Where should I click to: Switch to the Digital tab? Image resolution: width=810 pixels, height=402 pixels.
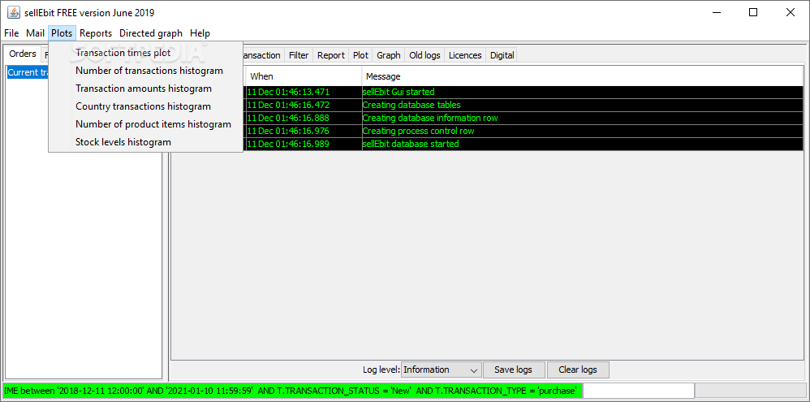click(502, 55)
